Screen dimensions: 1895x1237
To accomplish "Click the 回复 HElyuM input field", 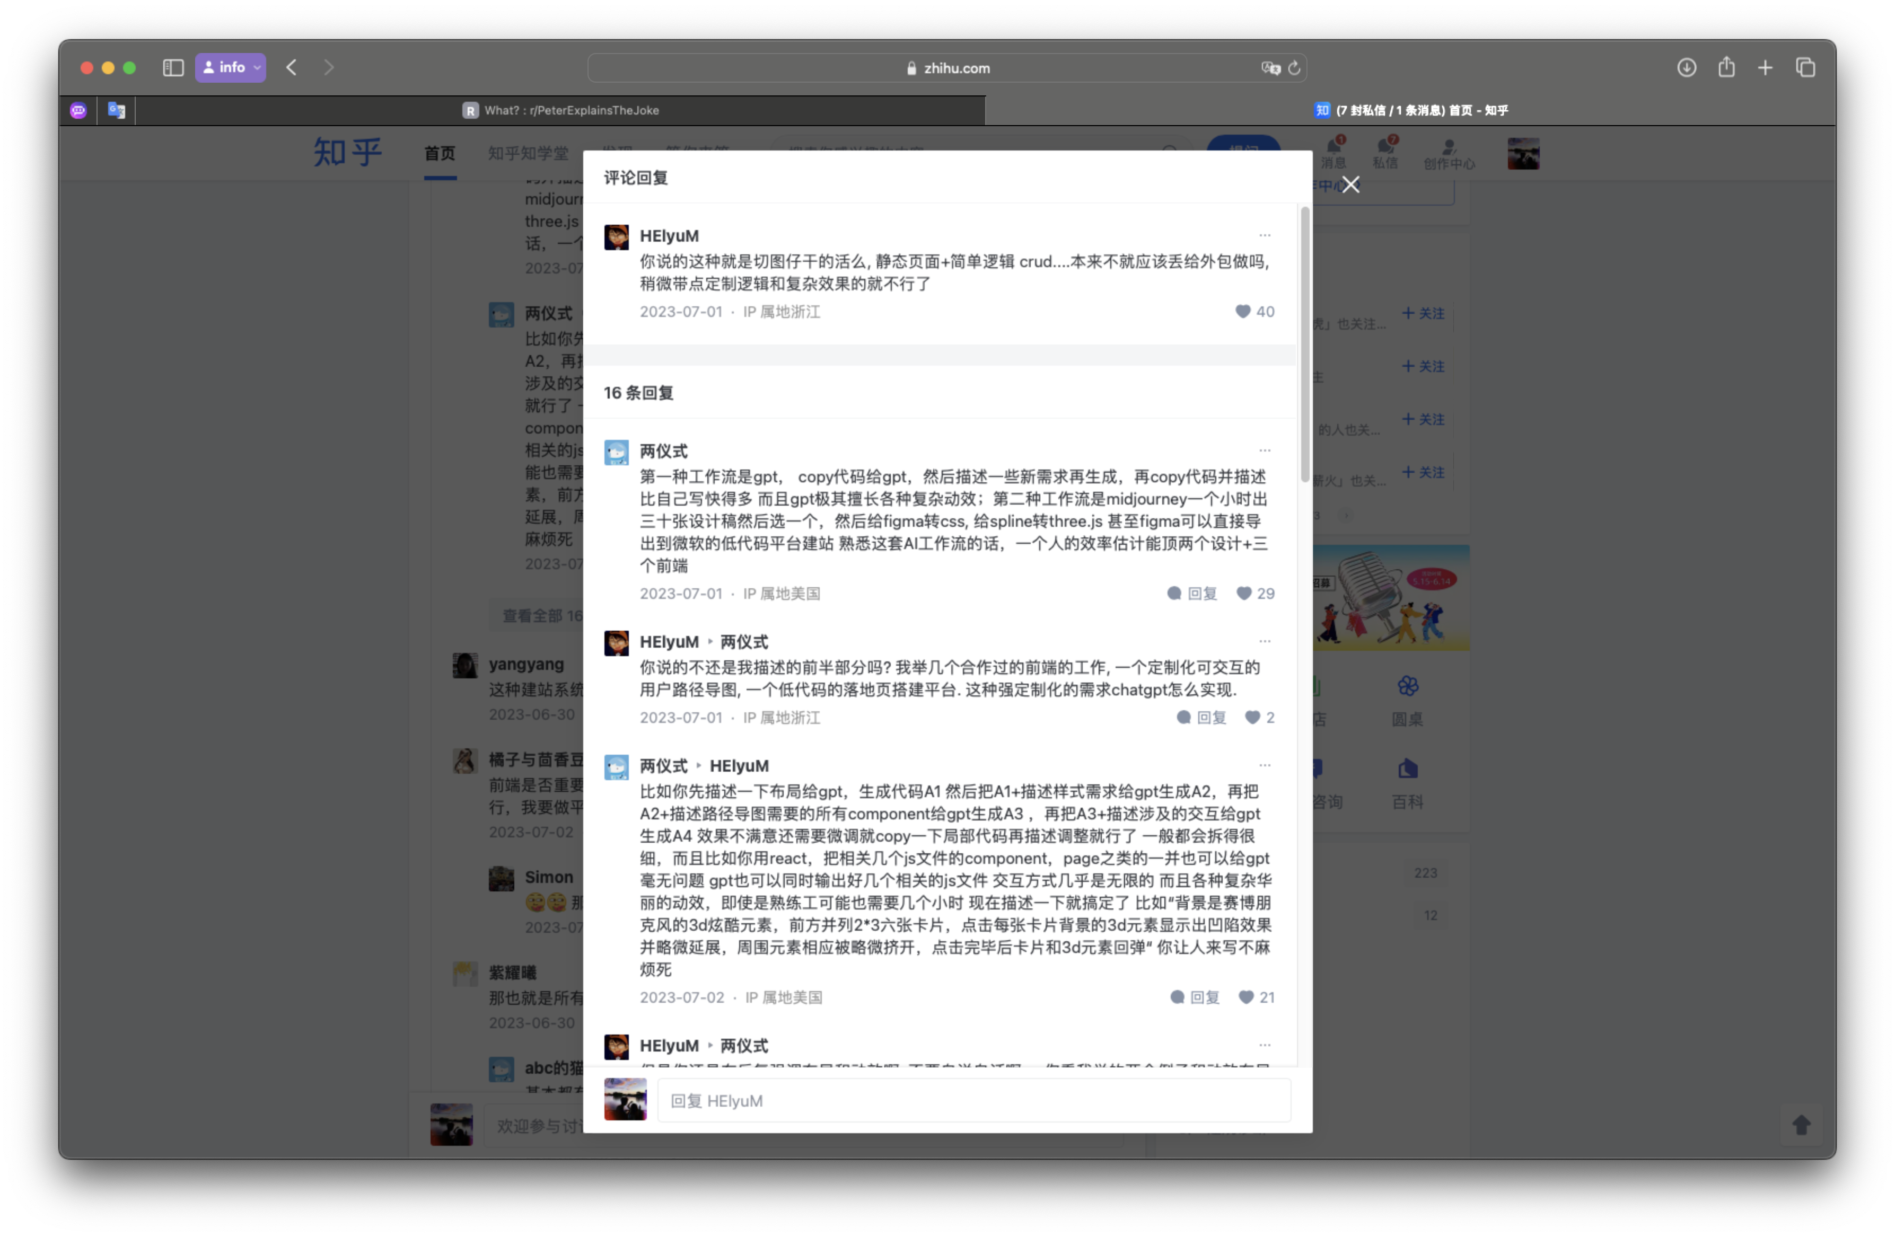I will 973,1101.
